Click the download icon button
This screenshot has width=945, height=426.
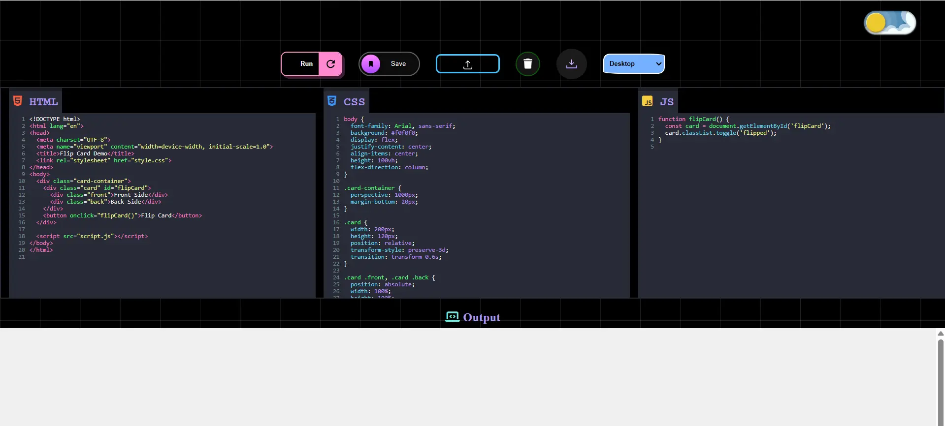point(572,64)
